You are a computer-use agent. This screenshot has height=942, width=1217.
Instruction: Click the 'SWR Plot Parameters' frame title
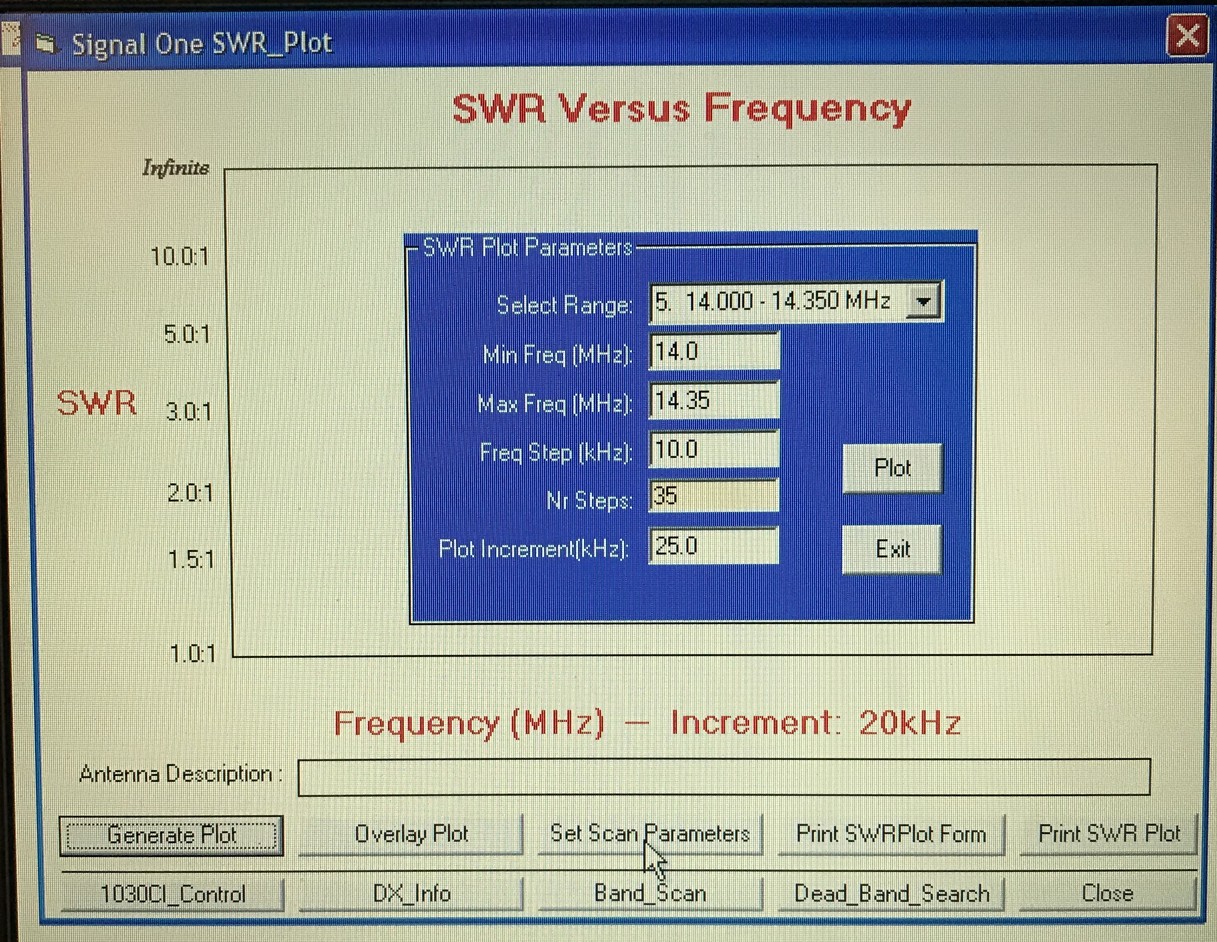pos(528,247)
